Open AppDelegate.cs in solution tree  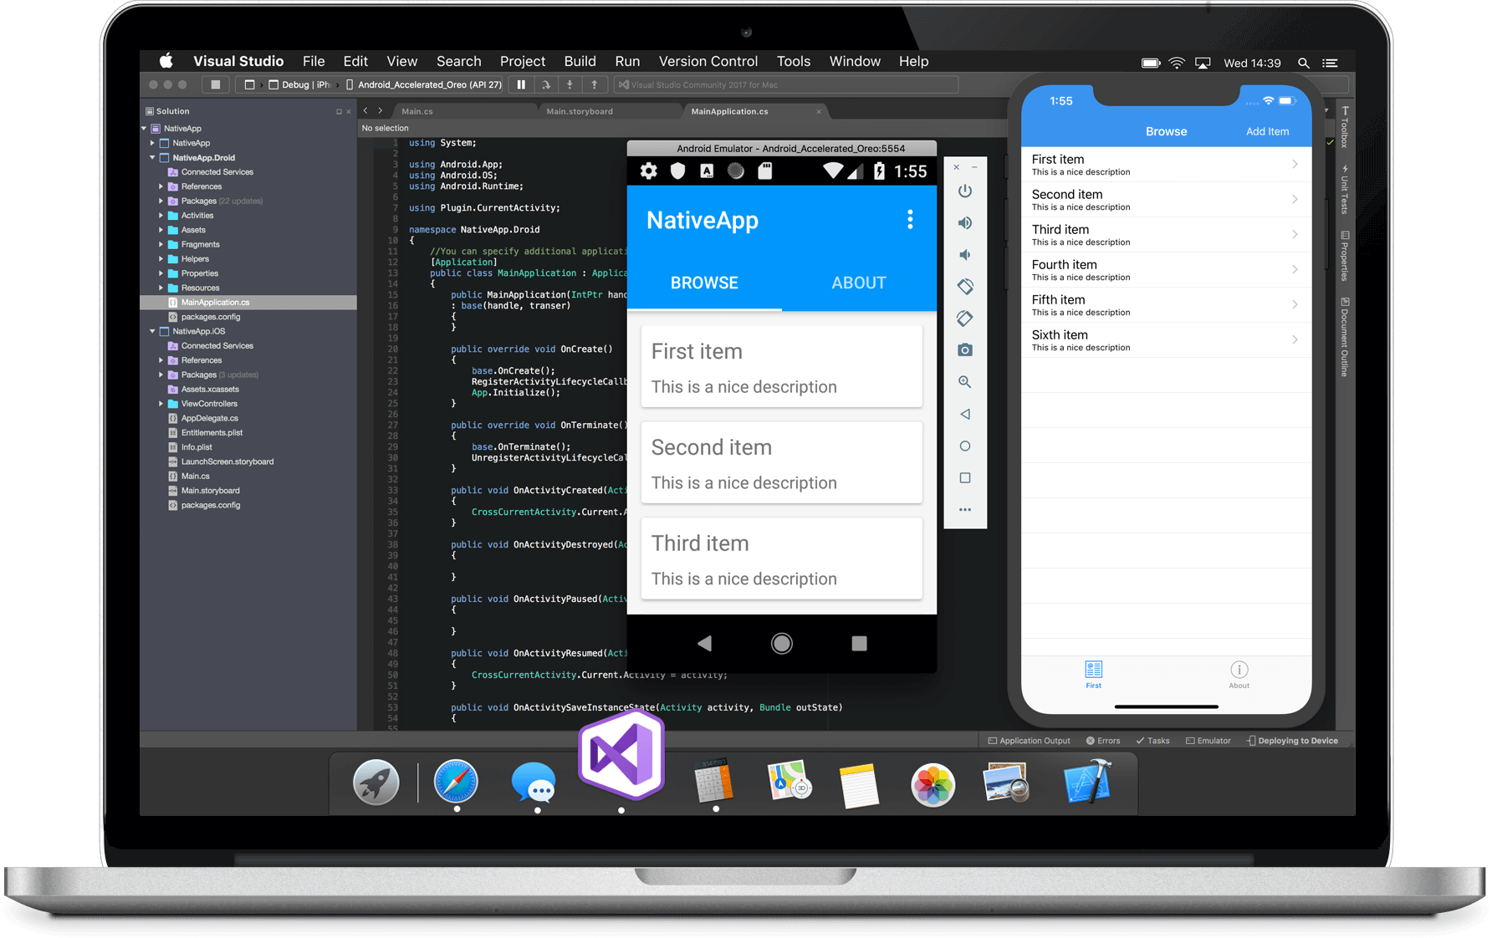coord(210,418)
